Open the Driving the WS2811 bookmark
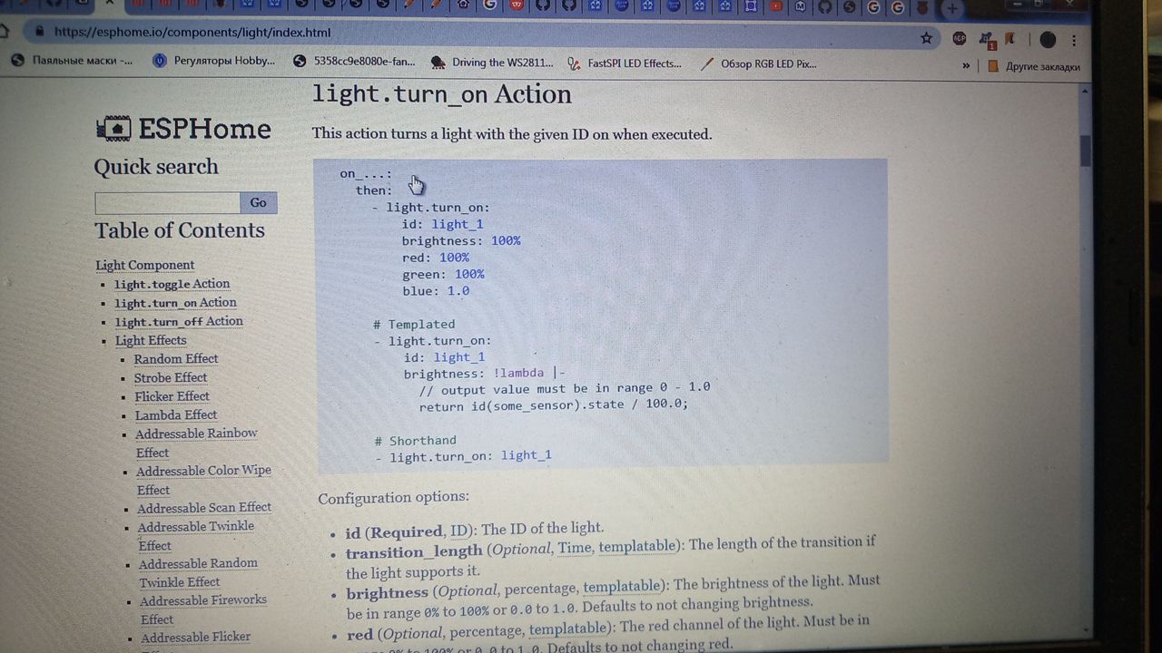This screenshot has height=653, width=1162. (492, 63)
